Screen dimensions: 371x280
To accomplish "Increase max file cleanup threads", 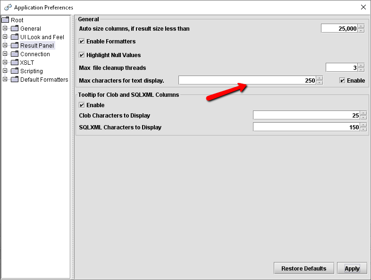I will (361, 65).
